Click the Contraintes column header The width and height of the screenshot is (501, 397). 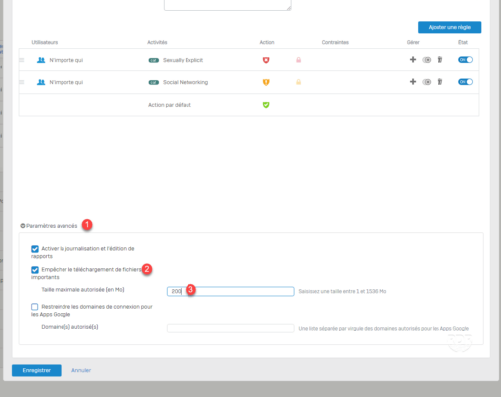(335, 42)
